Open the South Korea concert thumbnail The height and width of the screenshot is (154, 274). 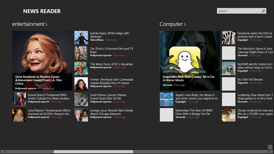(x=81, y=99)
